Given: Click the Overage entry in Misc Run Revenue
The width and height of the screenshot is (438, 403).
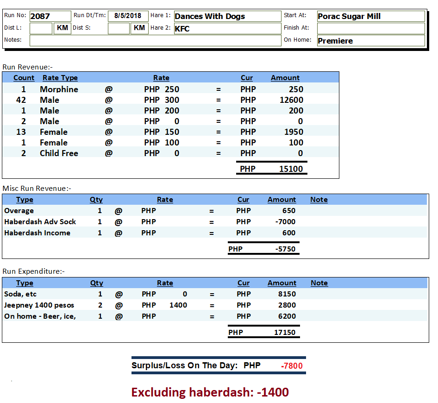Looking at the screenshot, I should (19, 211).
